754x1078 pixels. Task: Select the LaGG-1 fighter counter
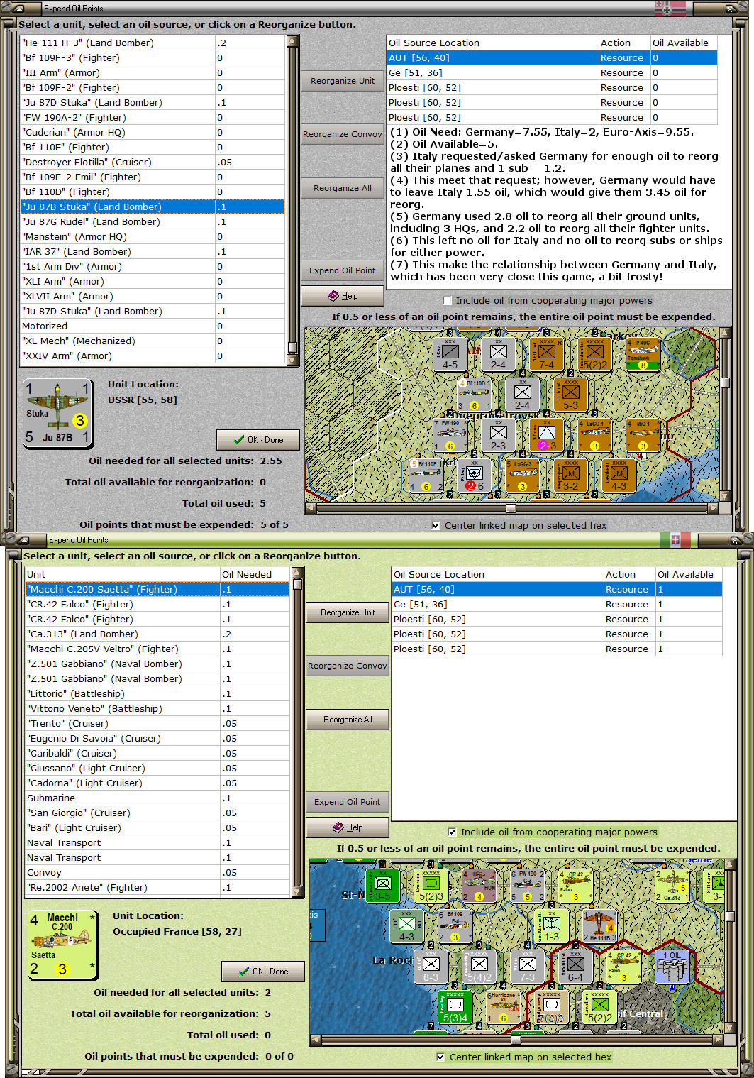(594, 435)
